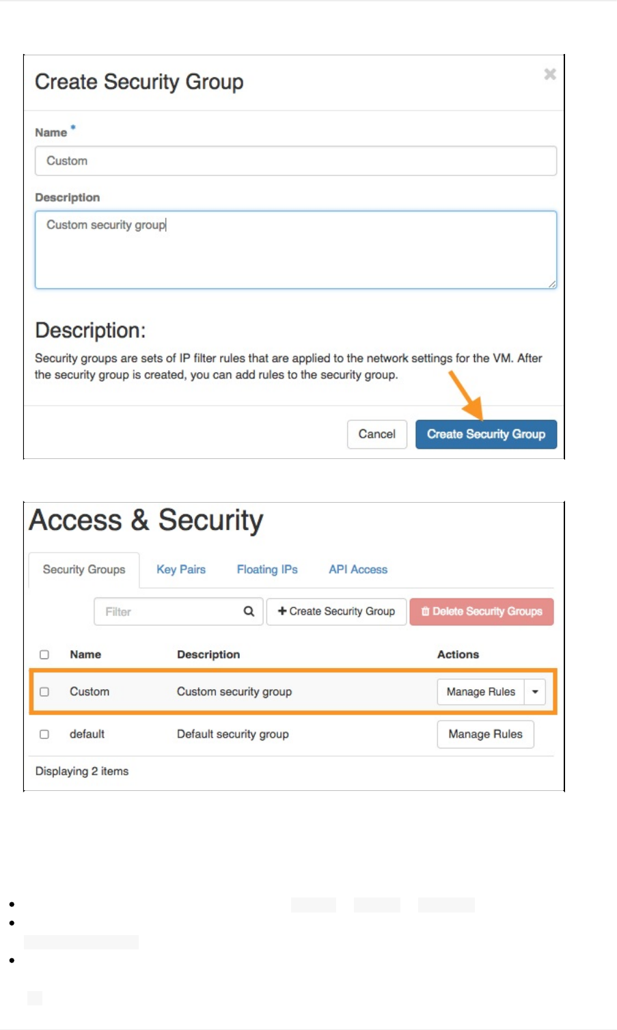Expand the dropdown arrow next to Custom's Manage Rules
The width and height of the screenshot is (617, 1030).
tap(535, 692)
